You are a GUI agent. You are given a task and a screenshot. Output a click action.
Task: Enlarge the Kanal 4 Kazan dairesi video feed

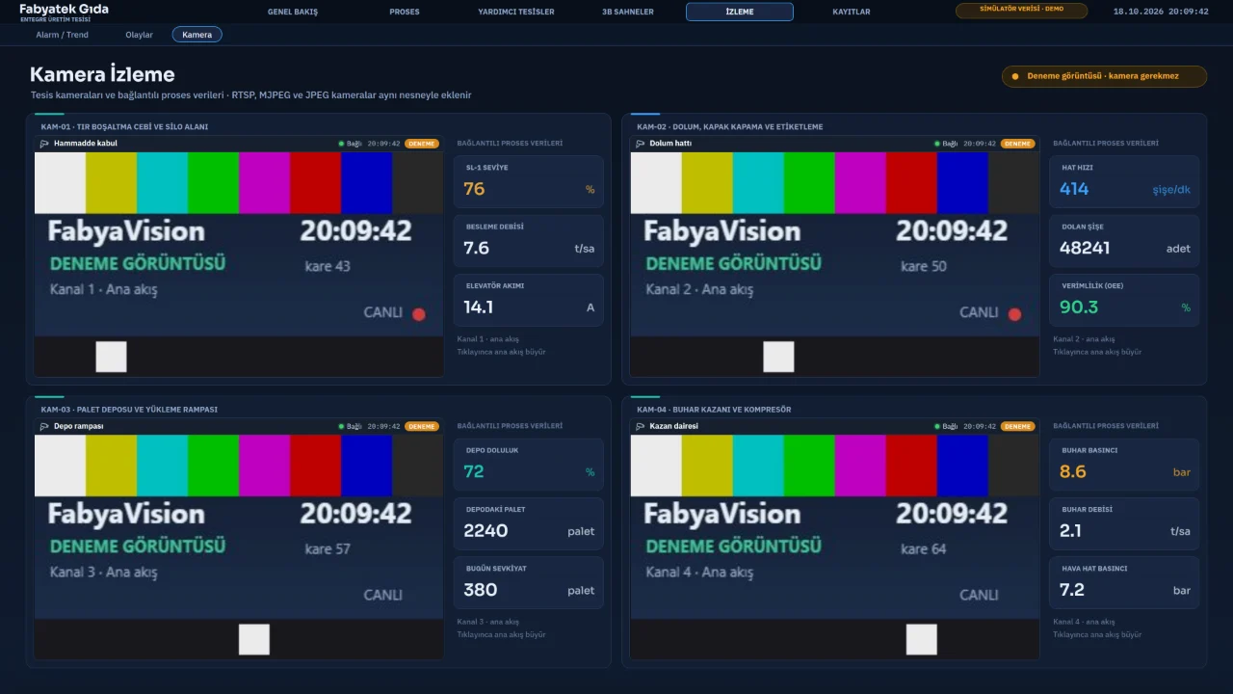pyautogui.click(x=835, y=546)
